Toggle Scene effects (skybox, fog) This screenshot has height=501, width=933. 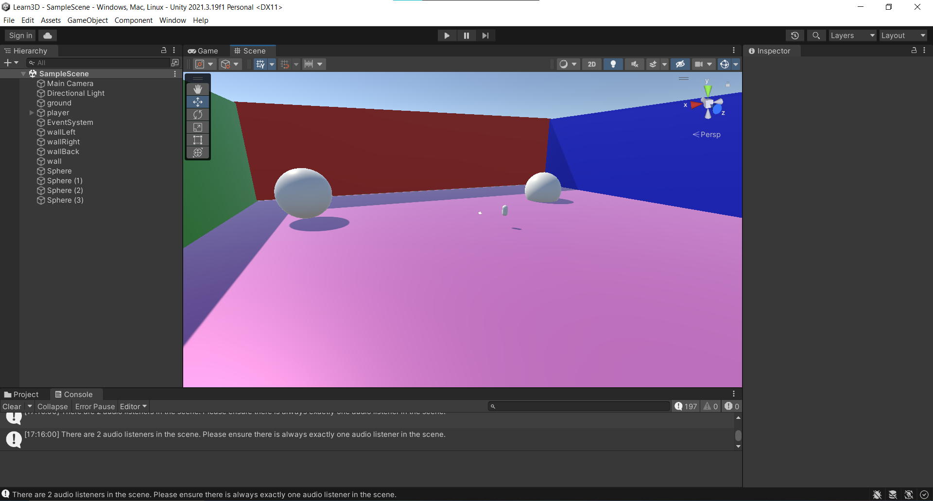click(653, 64)
